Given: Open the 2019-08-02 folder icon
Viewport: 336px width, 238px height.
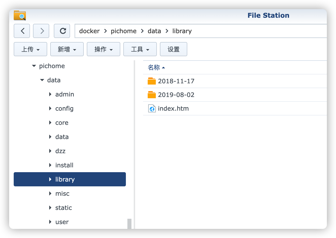Looking at the screenshot, I should pyautogui.click(x=152, y=95).
